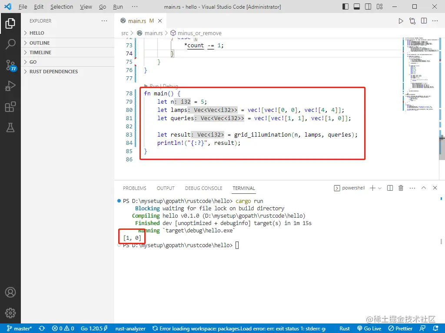Open Explorer views and more actions
The image size is (445, 333).
point(104,21)
